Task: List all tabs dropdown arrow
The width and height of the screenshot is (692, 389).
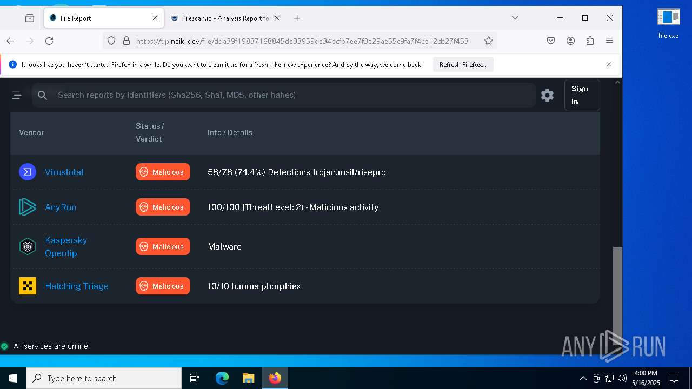Action: tap(515, 18)
